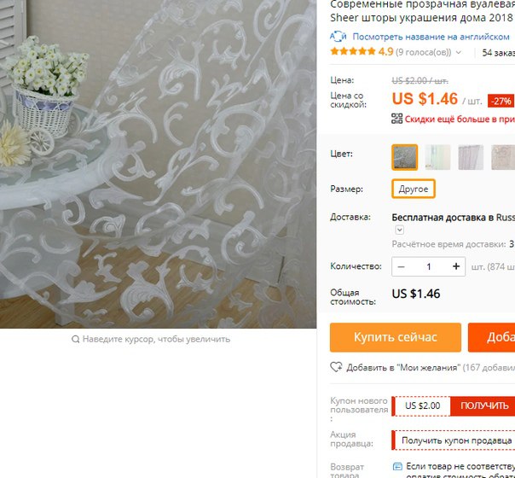Click the QR code discount icon
Viewport: 515px width, 478px height.
point(396,119)
